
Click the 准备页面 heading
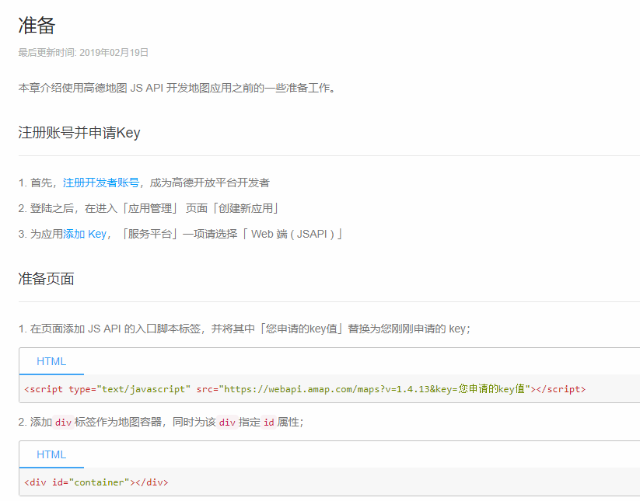coord(46,279)
